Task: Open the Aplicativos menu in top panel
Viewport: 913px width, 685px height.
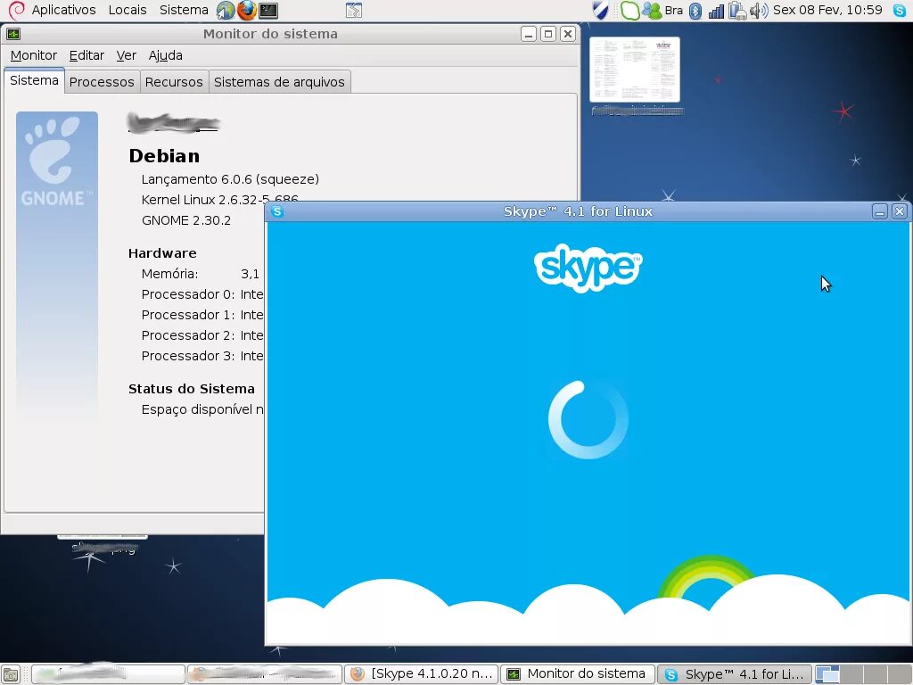Action: [63, 10]
